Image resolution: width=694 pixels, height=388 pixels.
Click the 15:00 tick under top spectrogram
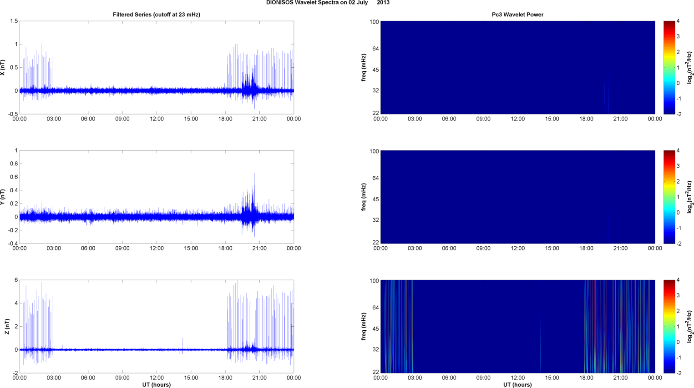[x=552, y=119]
